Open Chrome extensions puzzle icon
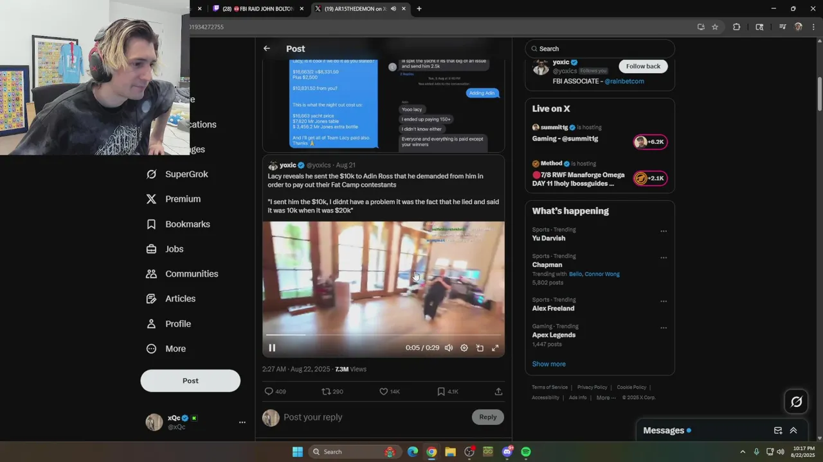This screenshot has width=823, height=462. click(737, 27)
